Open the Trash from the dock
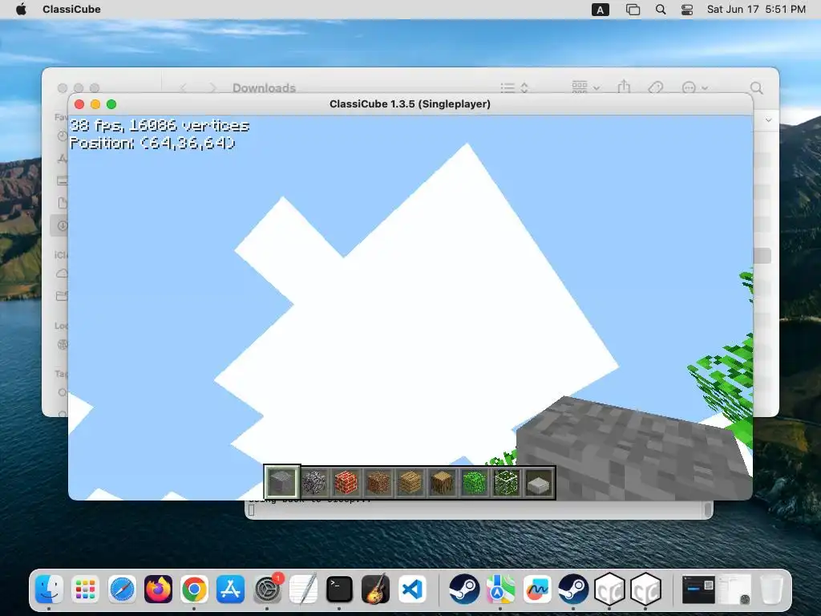This screenshot has height=616, width=821. (x=771, y=589)
